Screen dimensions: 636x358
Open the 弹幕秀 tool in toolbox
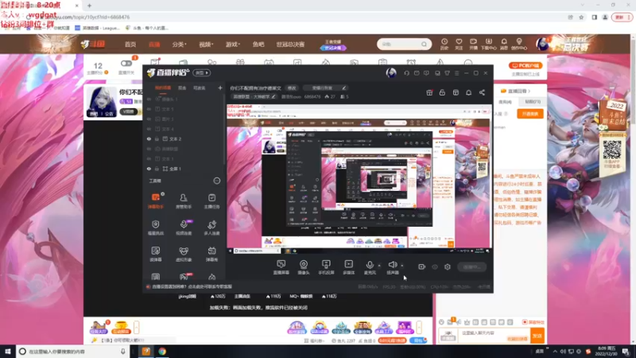[x=211, y=254]
